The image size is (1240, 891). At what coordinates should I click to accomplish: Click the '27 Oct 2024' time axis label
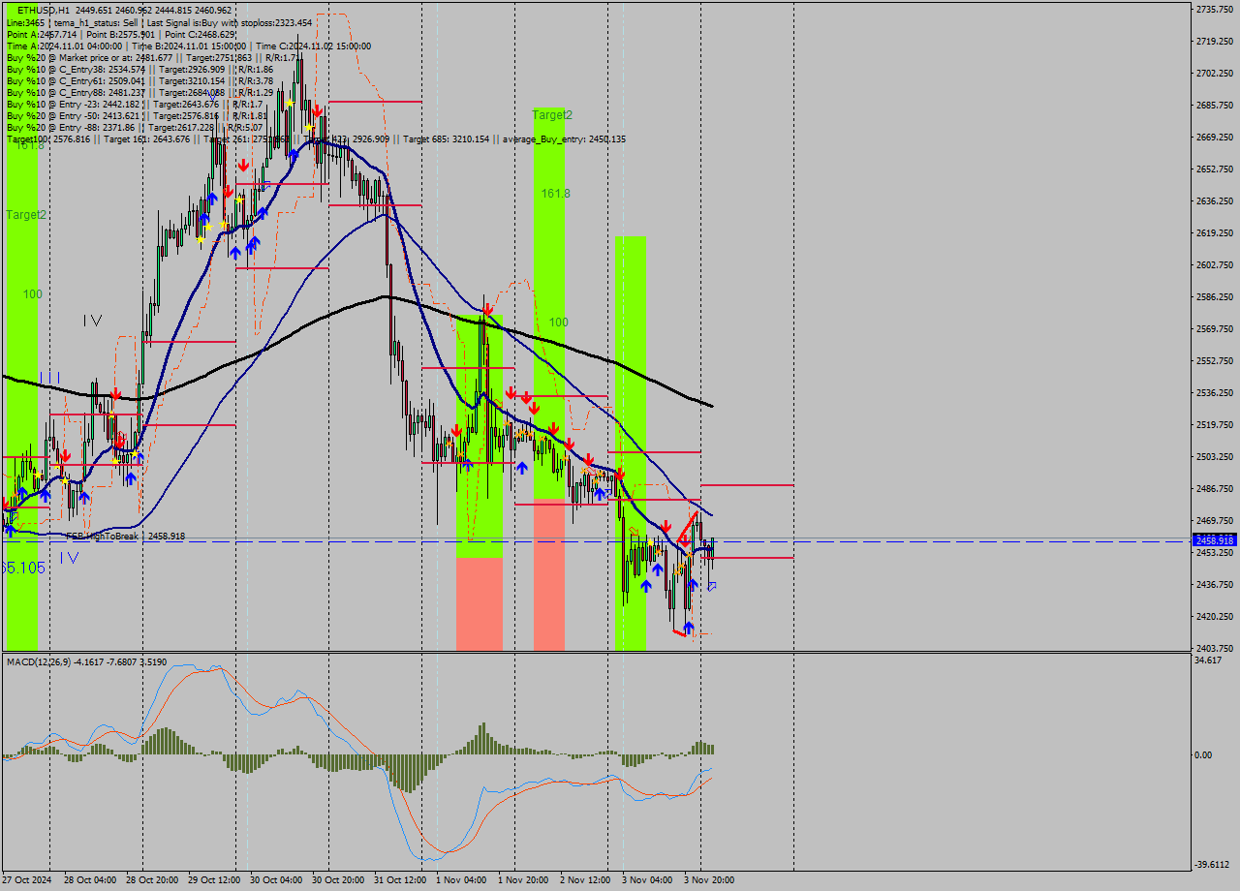pos(25,880)
